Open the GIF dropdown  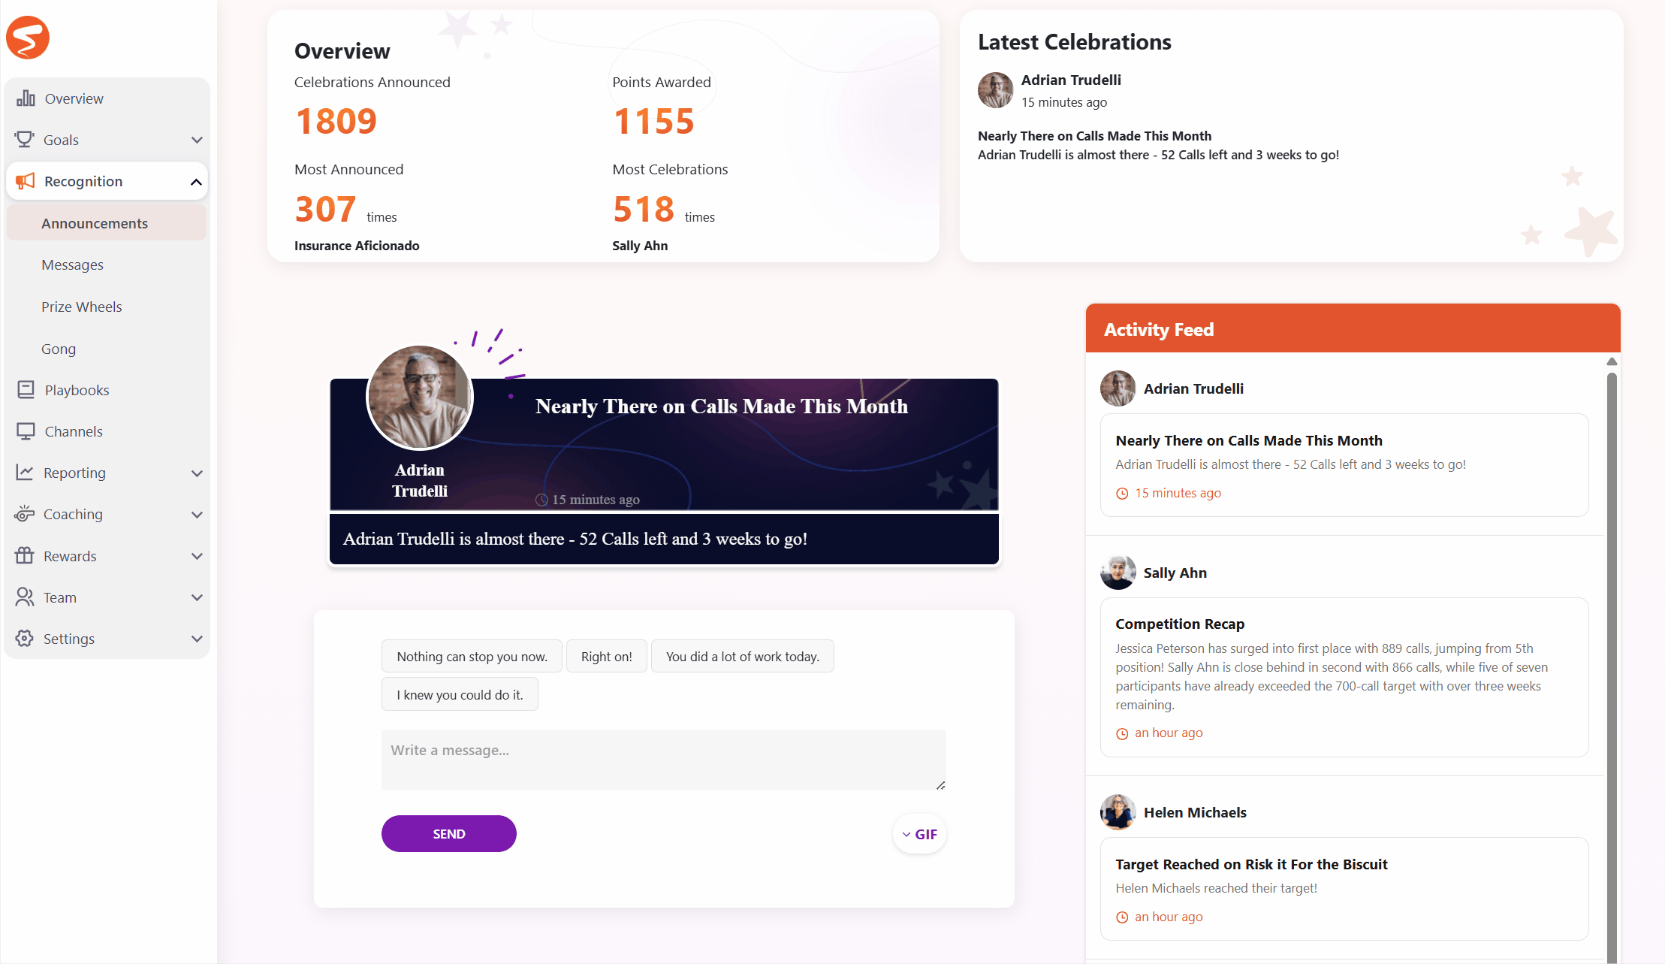(x=920, y=834)
